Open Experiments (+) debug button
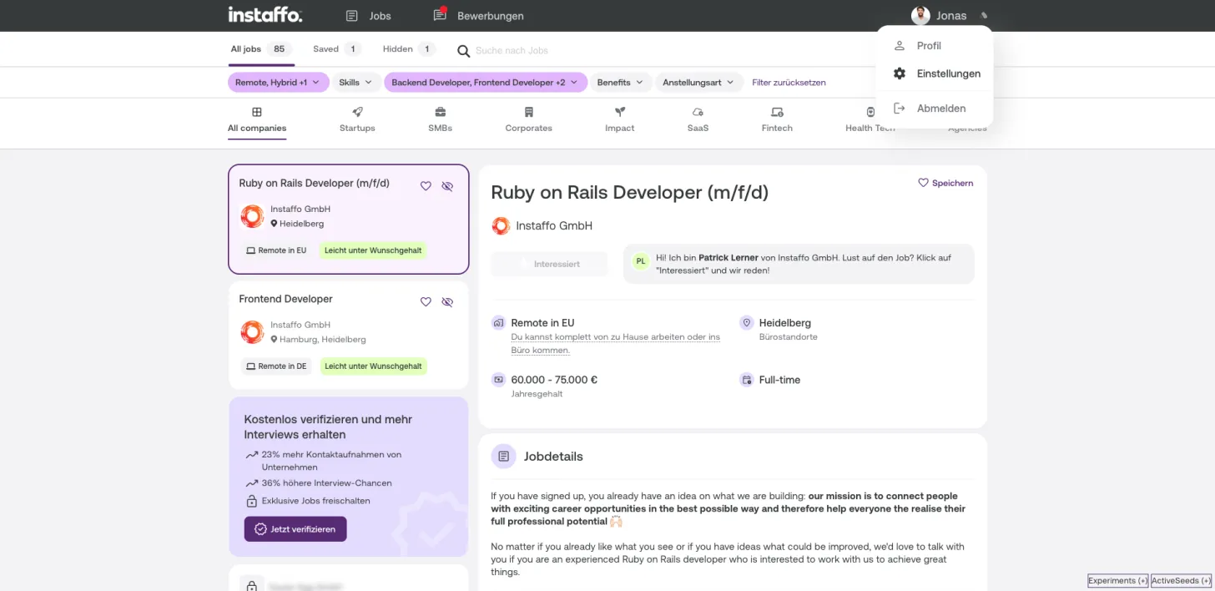 coord(1118,581)
